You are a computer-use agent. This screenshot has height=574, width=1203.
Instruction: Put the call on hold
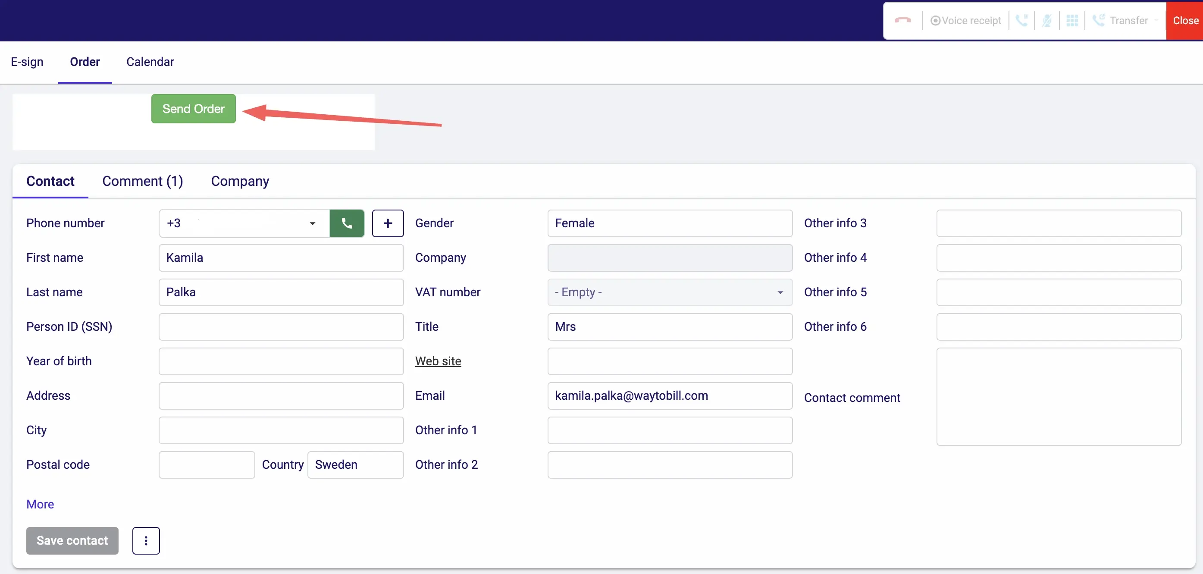[x=1022, y=21]
